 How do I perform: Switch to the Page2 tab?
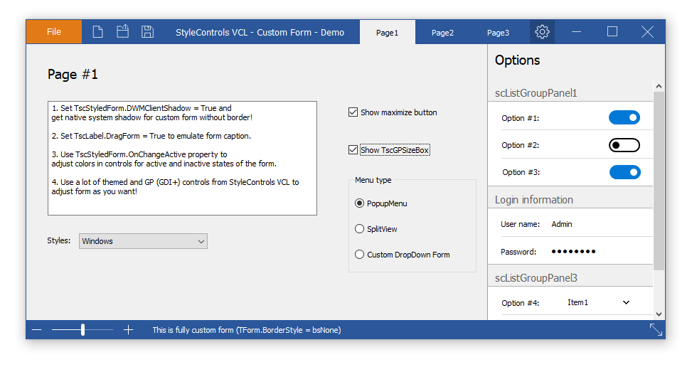click(442, 33)
